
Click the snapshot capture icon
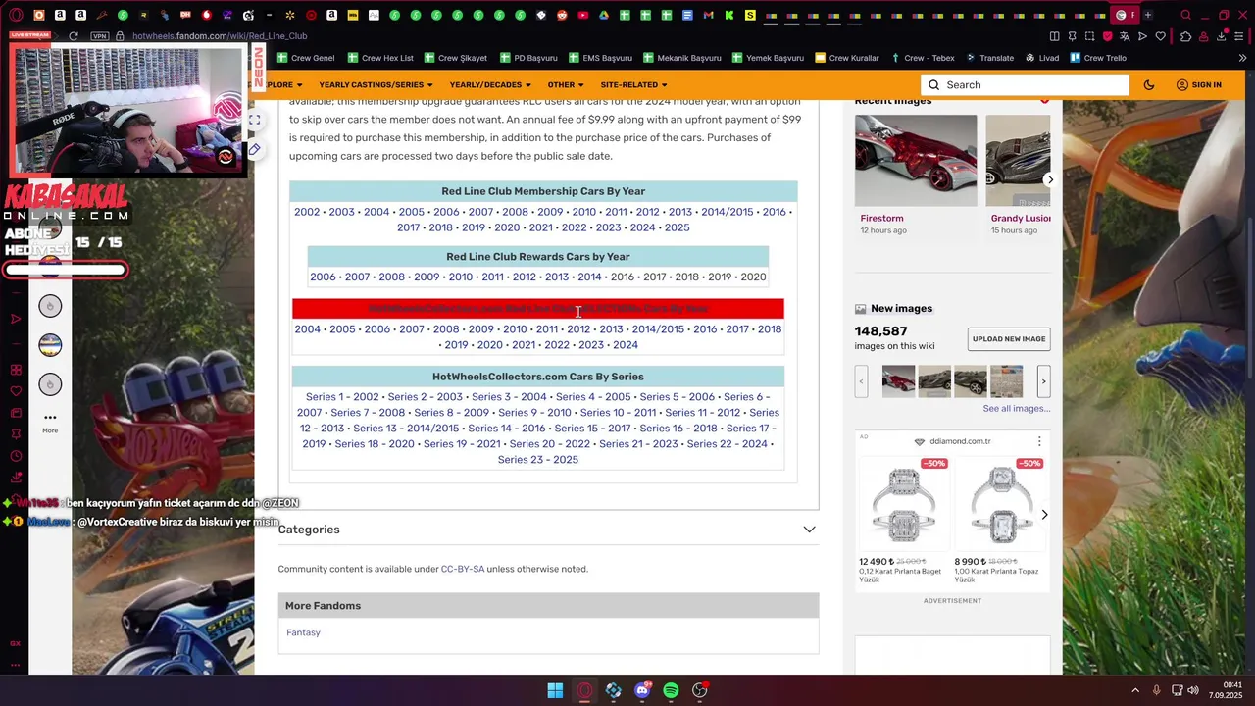tap(1089, 36)
